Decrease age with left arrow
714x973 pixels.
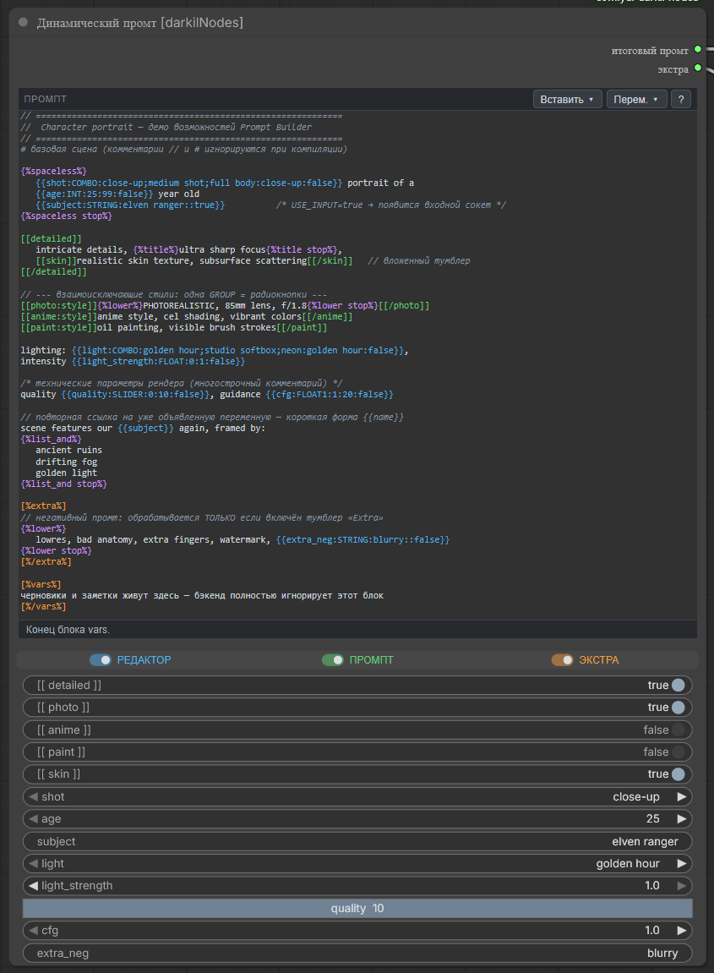33,818
